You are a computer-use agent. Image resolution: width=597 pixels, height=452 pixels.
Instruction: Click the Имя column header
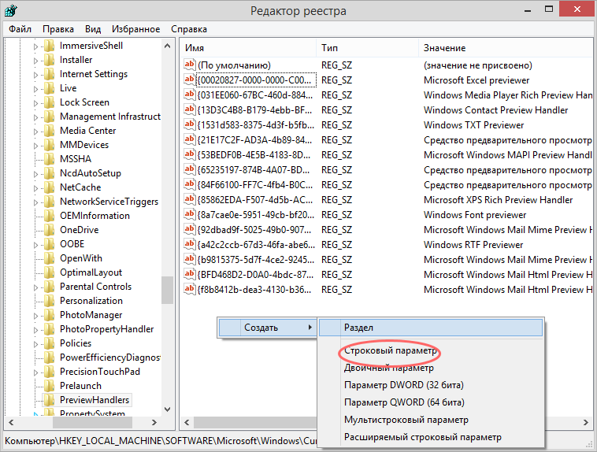pos(248,48)
